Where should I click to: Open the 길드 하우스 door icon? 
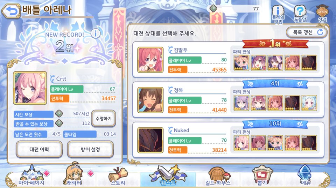tap(218, 176)
